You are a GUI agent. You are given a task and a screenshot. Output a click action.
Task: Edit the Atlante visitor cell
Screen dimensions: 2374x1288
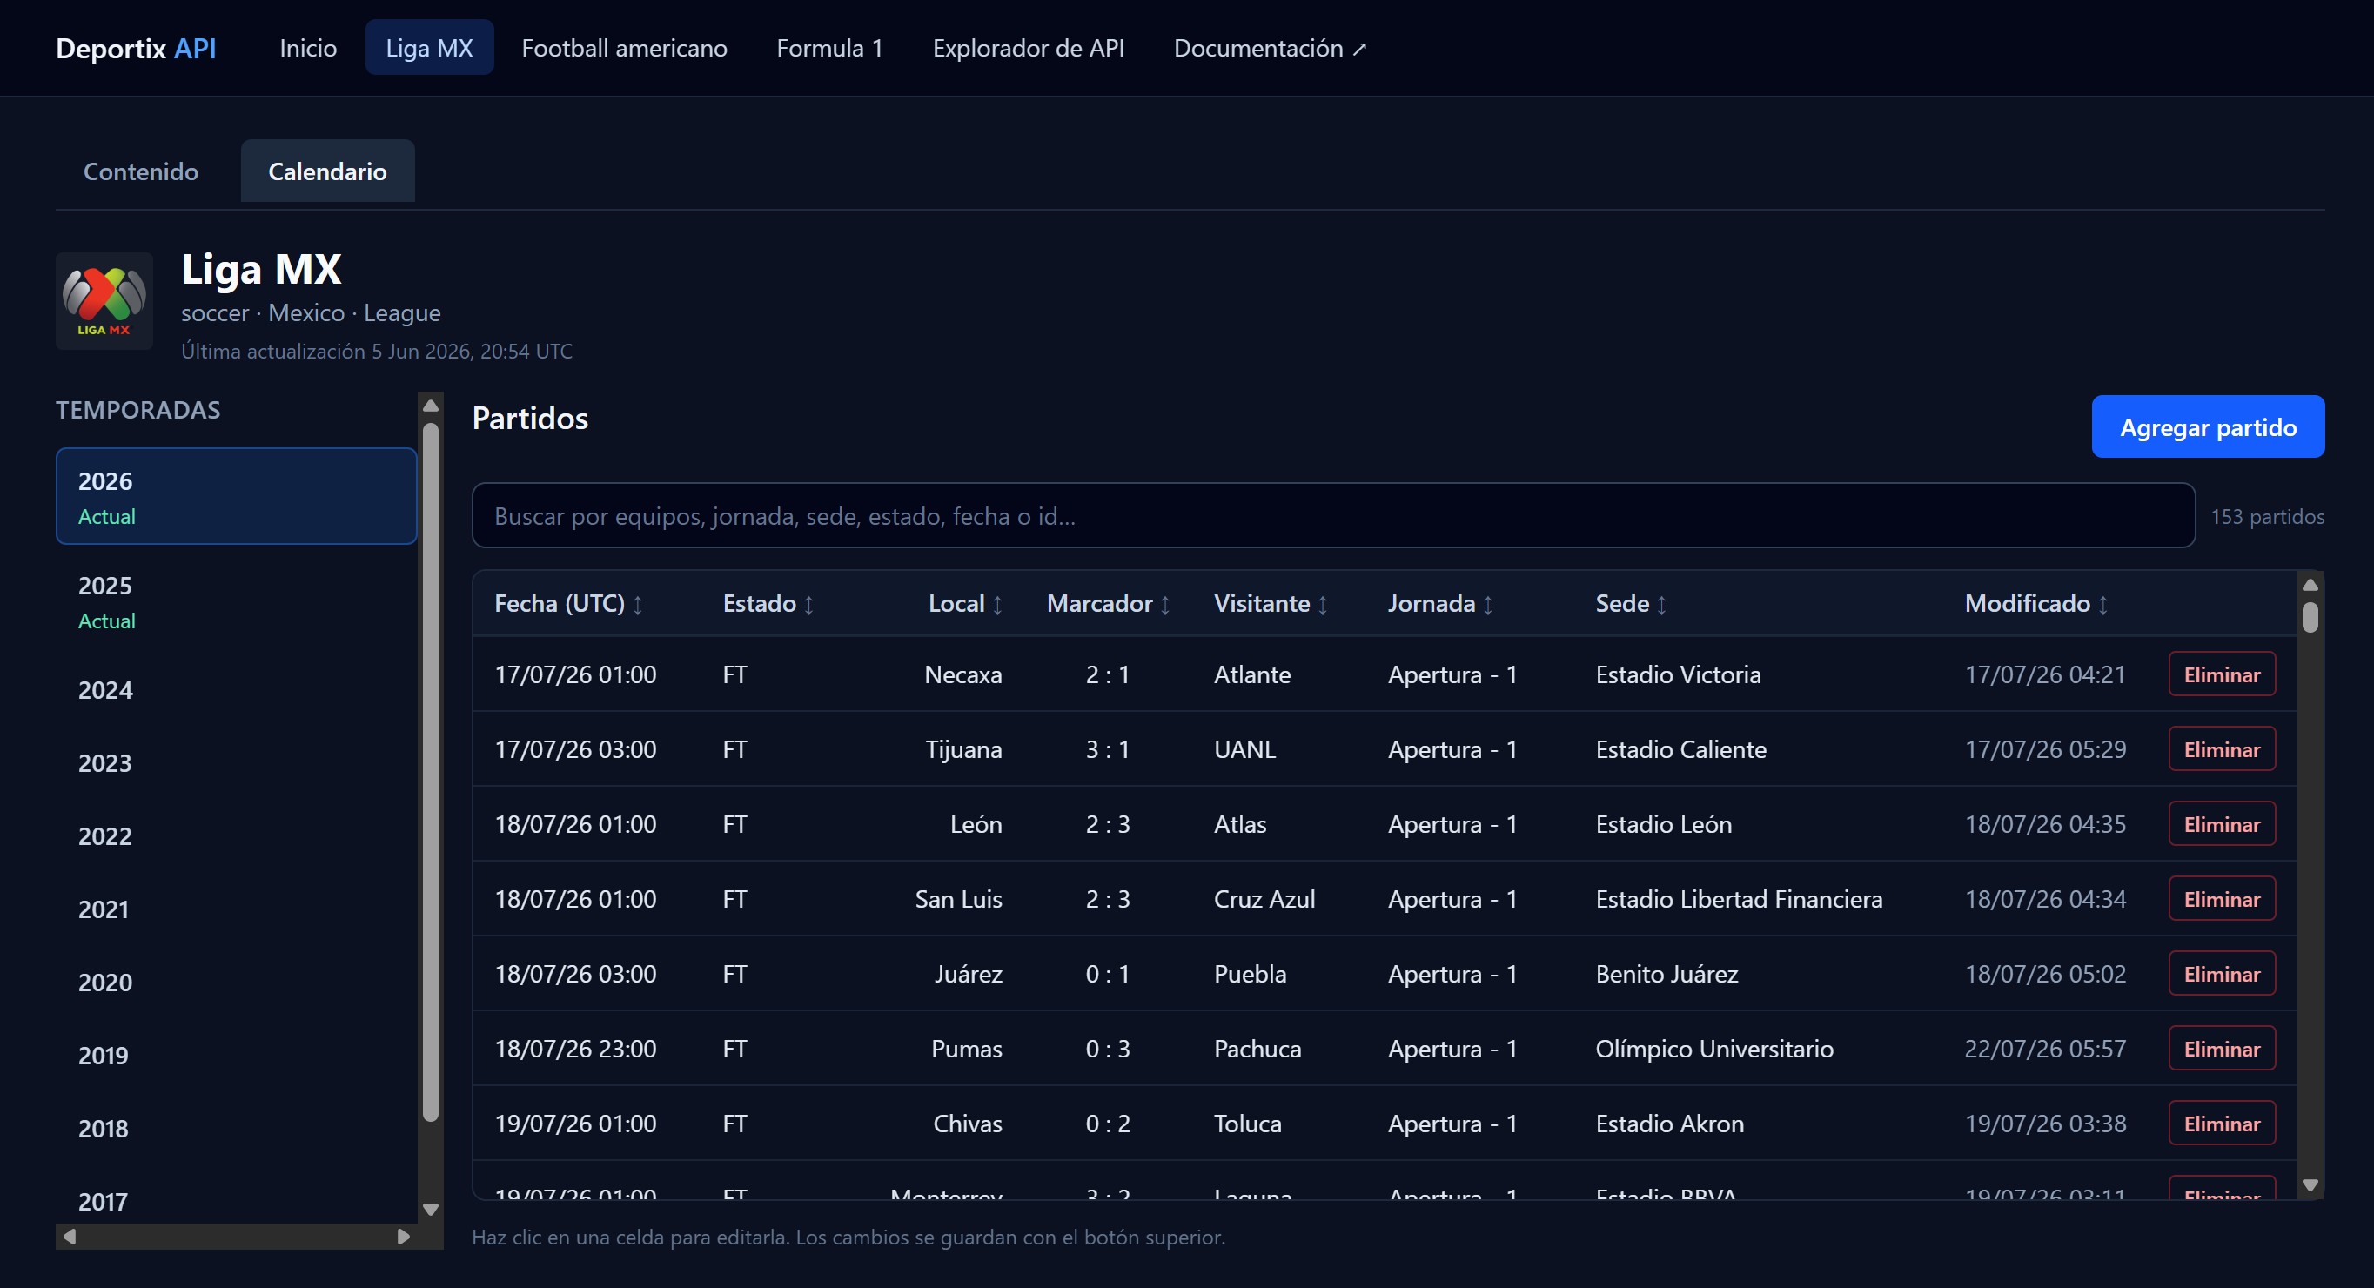[1251, 674]
